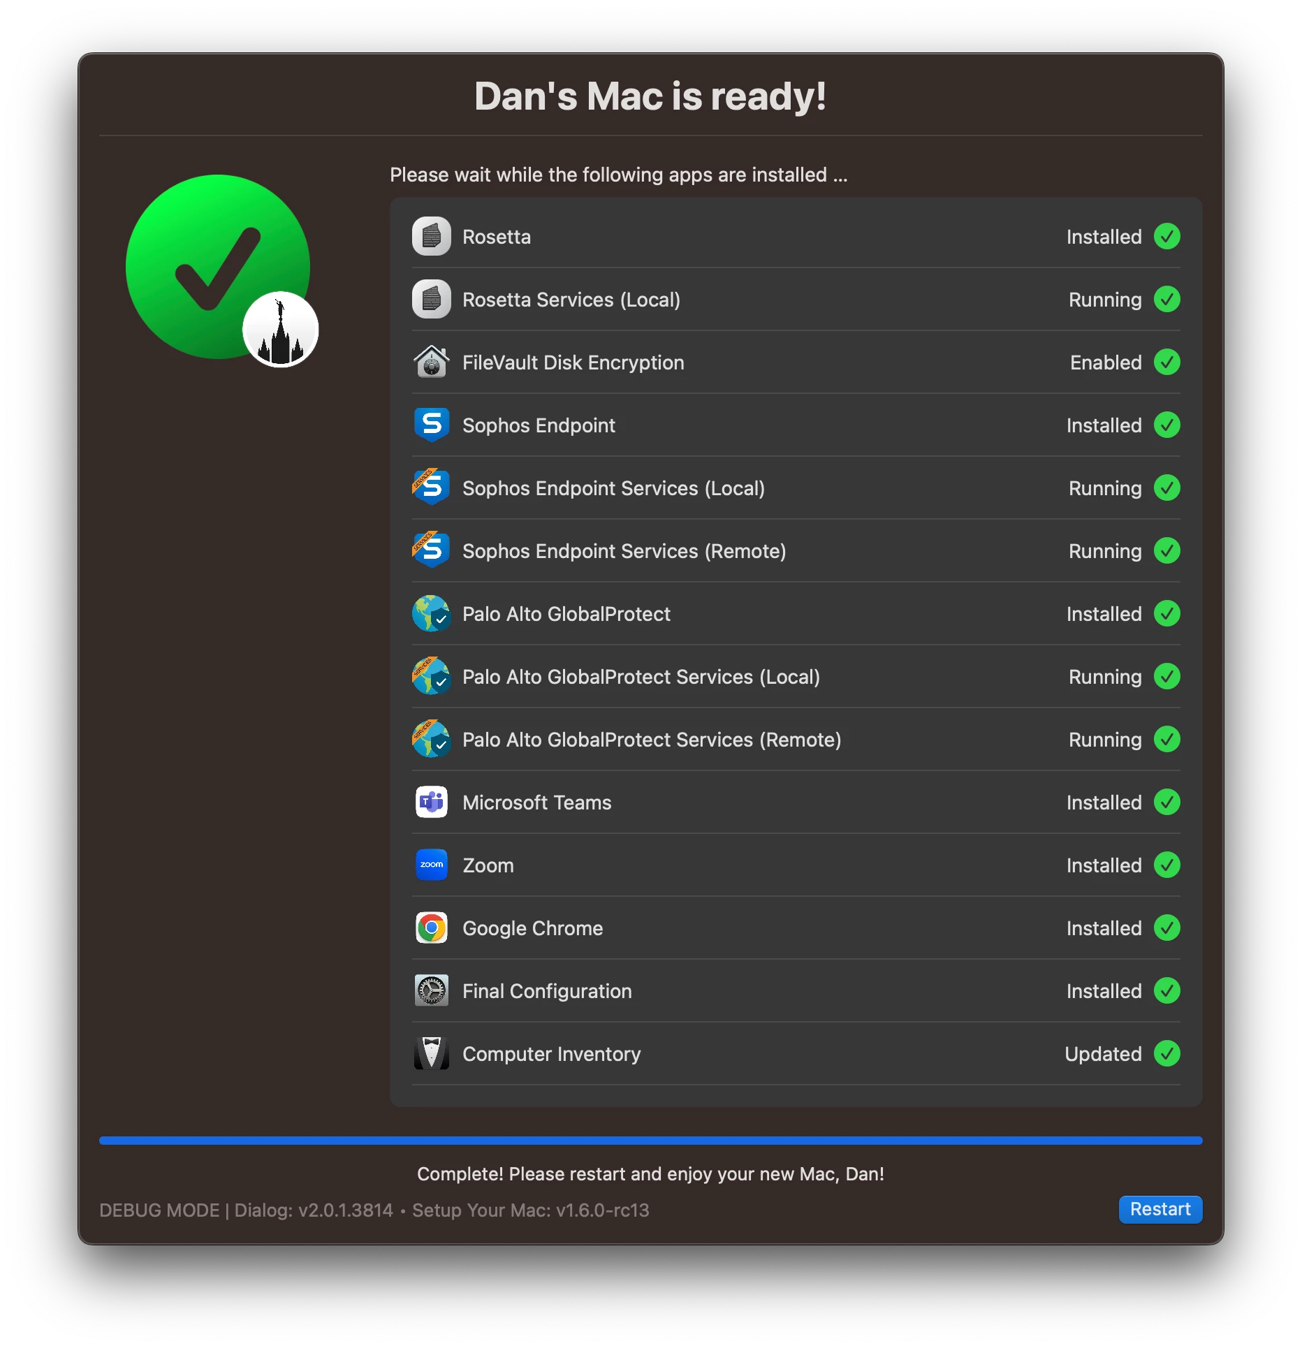1302x1348 pixels.
Task: Click the green check for Computer Inventory
Action: 1166,1053
